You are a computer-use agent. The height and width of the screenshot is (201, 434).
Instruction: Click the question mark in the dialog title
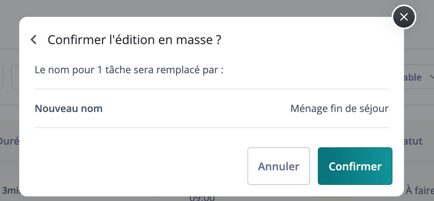218,40
